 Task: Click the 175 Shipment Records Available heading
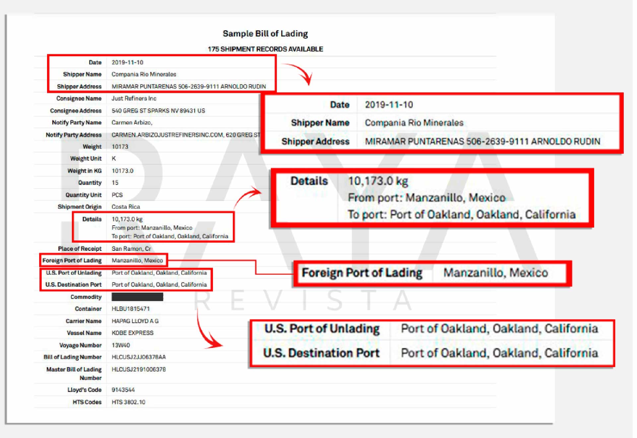(265, 49)
